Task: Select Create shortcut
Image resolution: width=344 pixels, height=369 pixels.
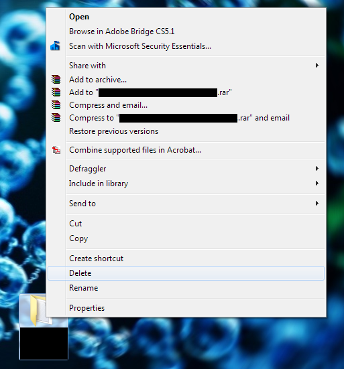Action: [x=186, y=259]
